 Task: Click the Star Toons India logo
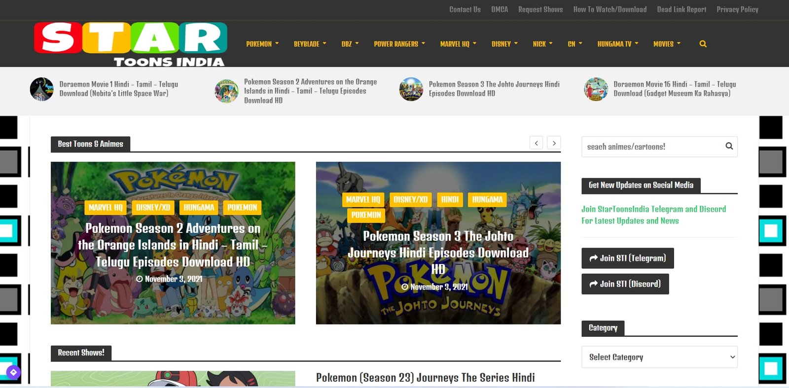[131, 44]
